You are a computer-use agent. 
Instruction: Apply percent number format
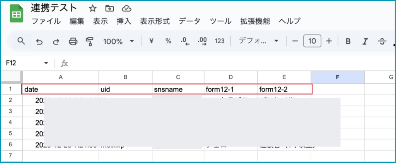[x=168, y=41]
